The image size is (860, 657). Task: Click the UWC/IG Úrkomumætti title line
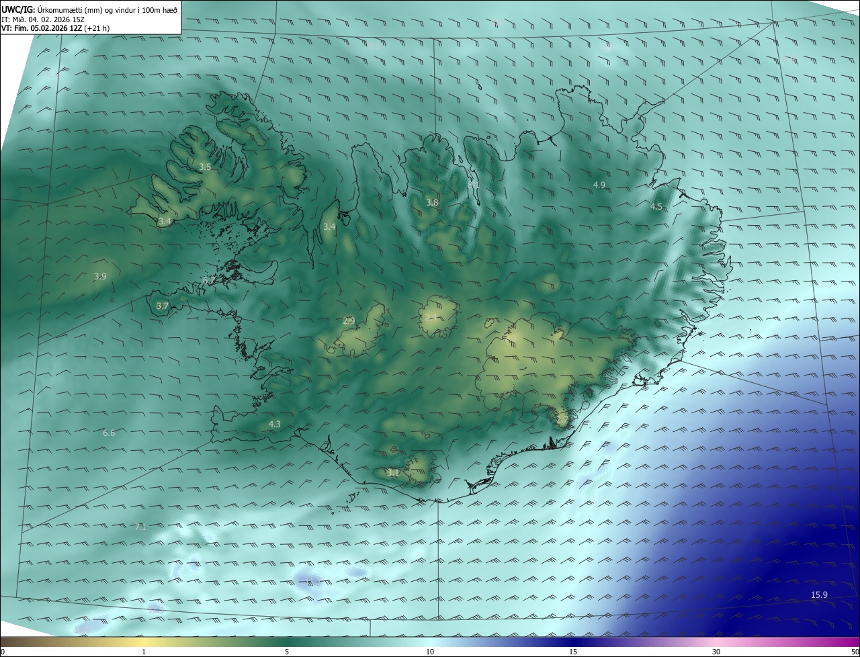89,9
